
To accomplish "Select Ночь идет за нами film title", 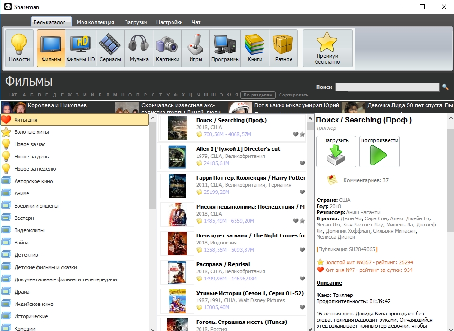I will [x=251, y=235].
